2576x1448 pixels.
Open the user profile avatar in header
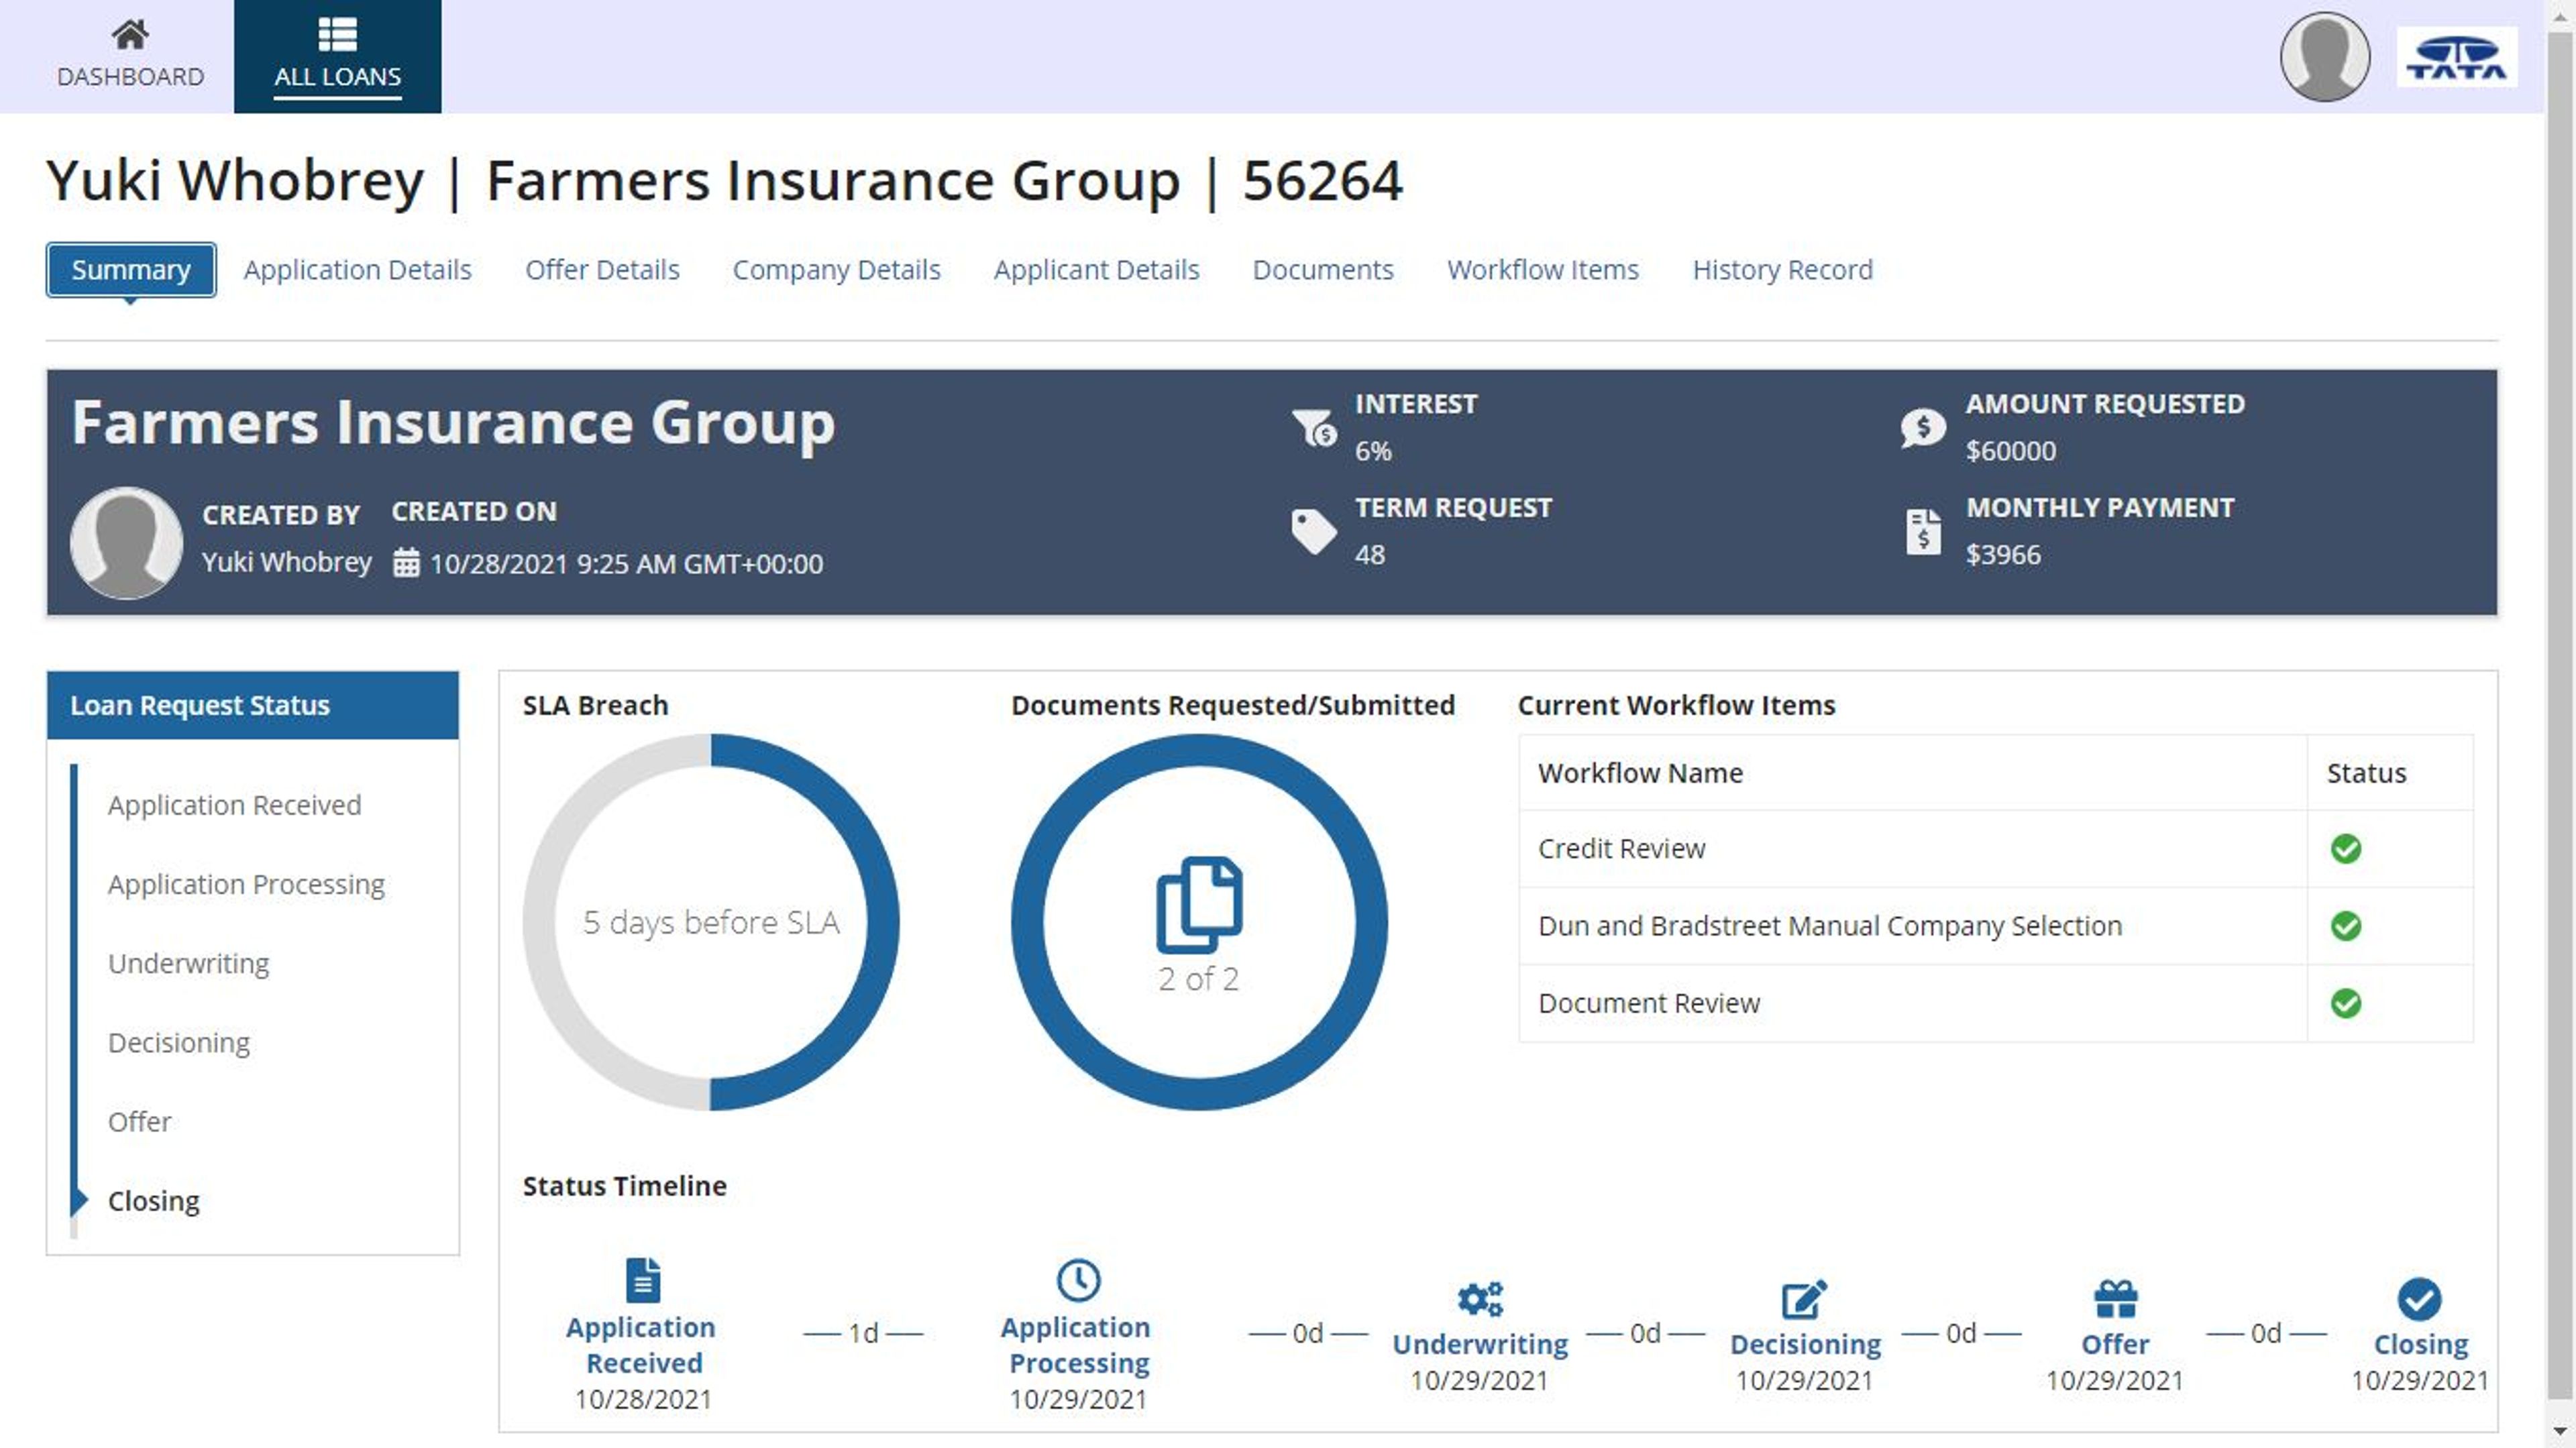2324,57
